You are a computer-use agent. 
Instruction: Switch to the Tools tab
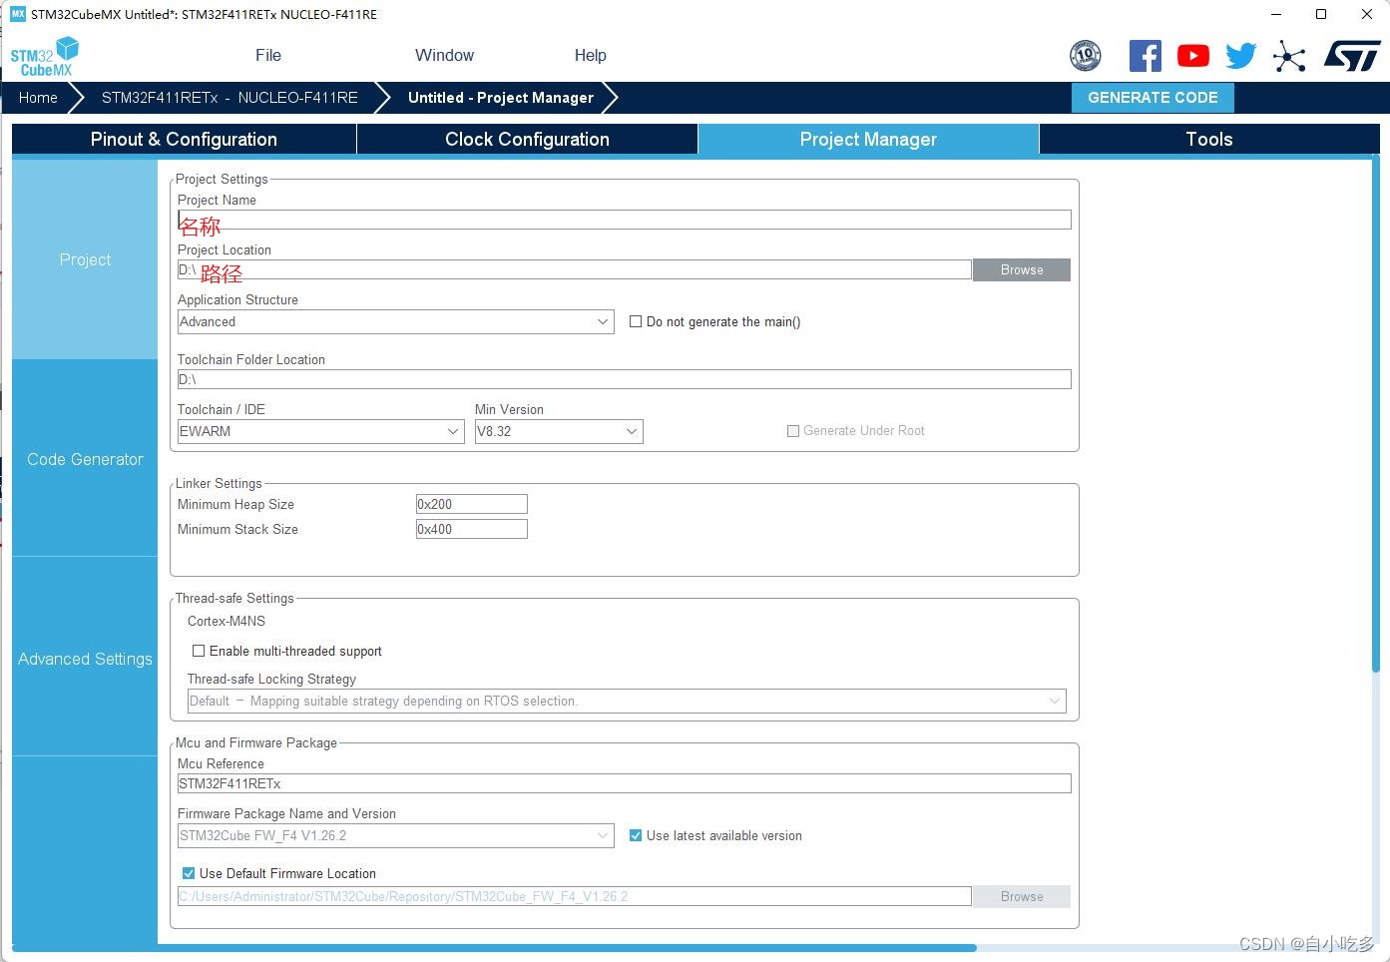pyautogui.click(x=1209, y=140)
